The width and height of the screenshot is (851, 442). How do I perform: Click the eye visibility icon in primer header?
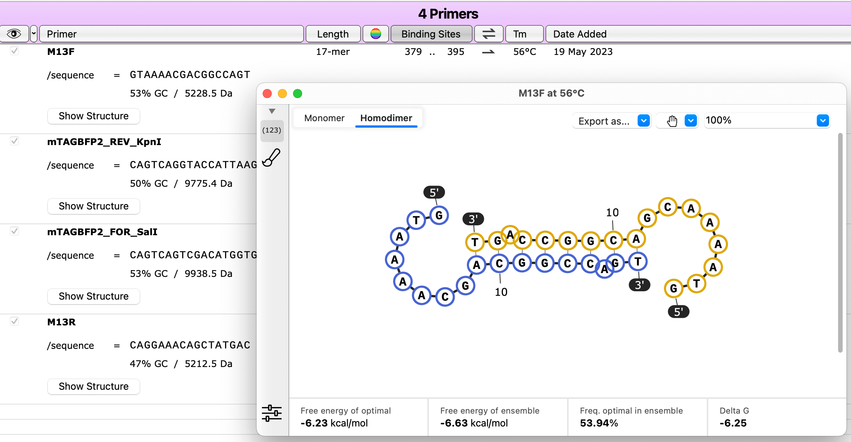point(15,34)
